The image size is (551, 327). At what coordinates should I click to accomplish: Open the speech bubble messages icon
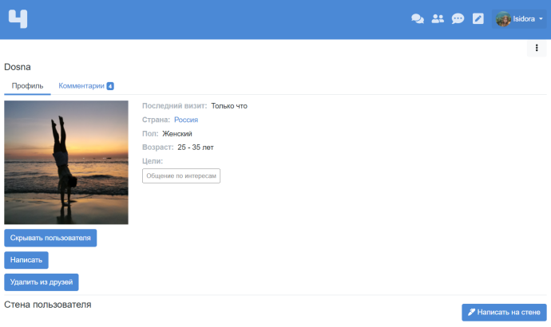458,18
